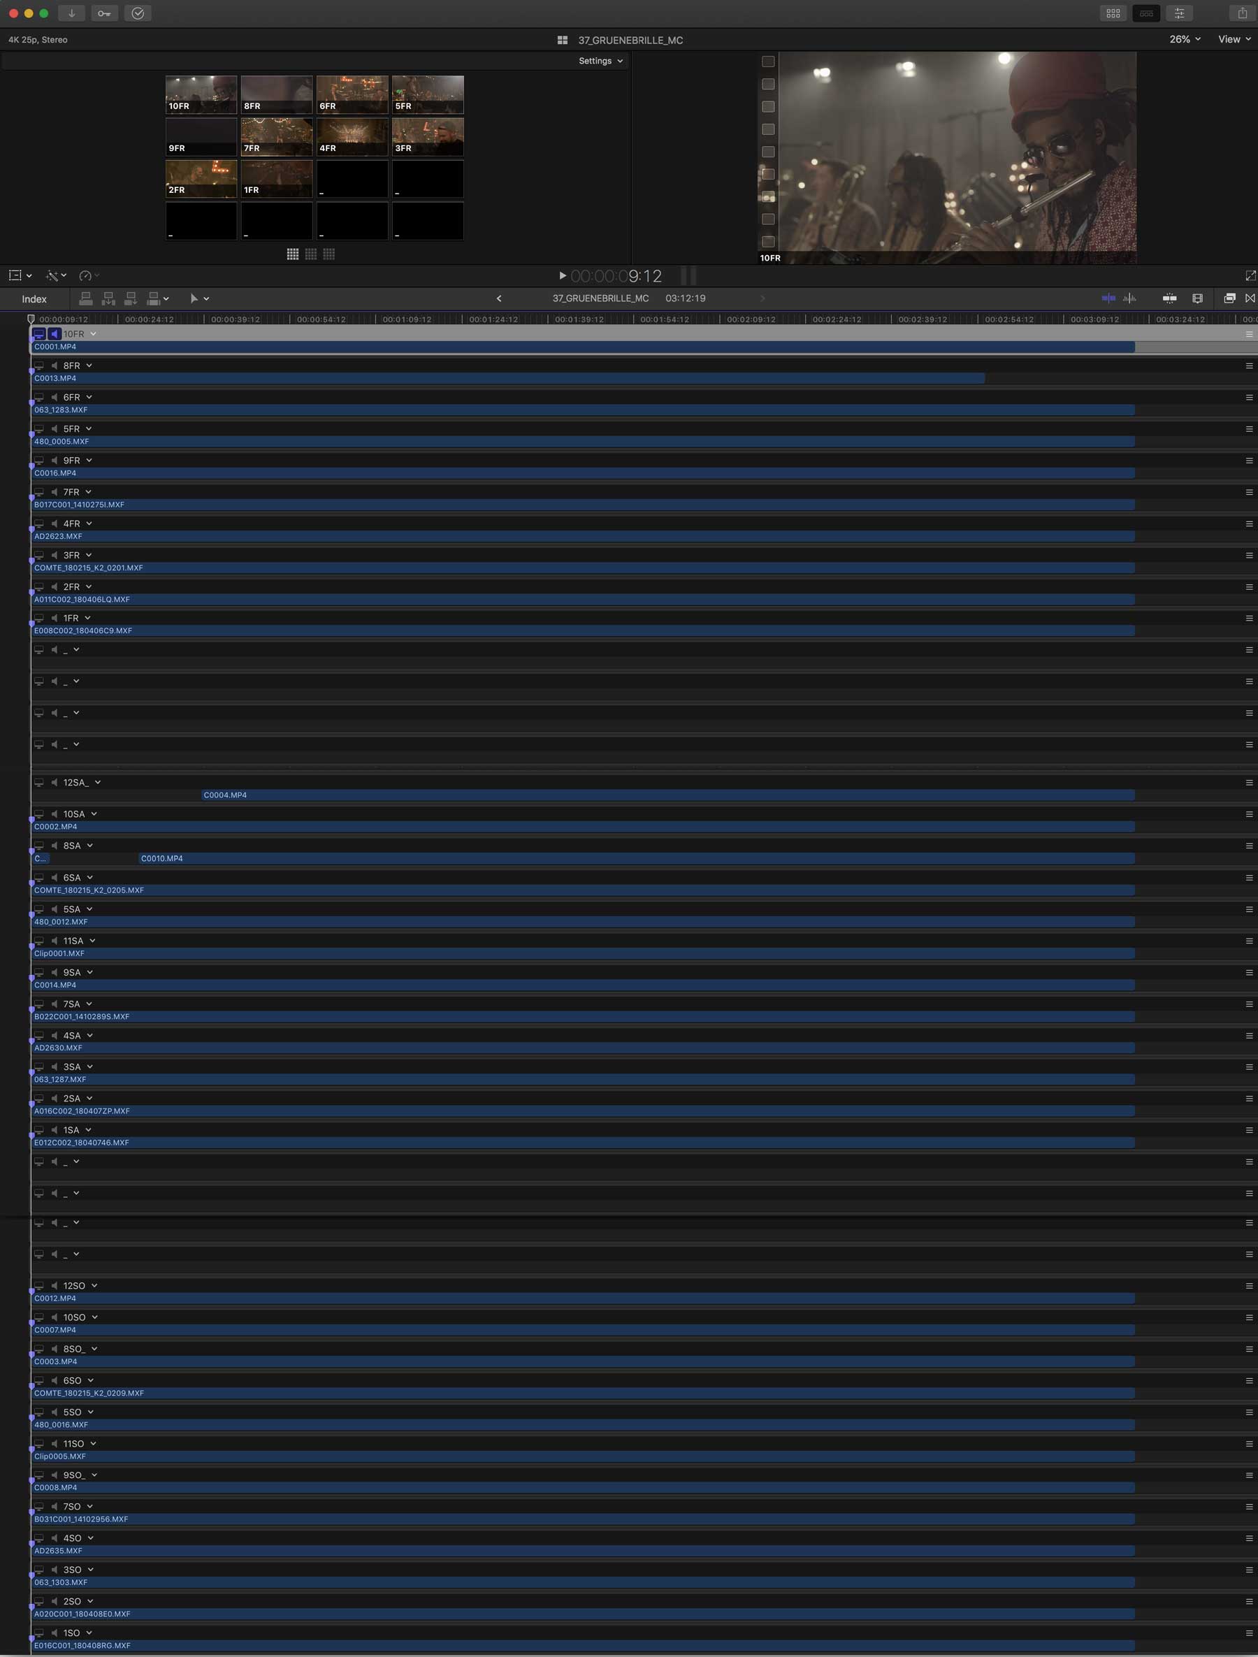This screenshot has height=1657, width=1258.
Task: Expand the 8FR angle name chevron
Action: point(89,366)
